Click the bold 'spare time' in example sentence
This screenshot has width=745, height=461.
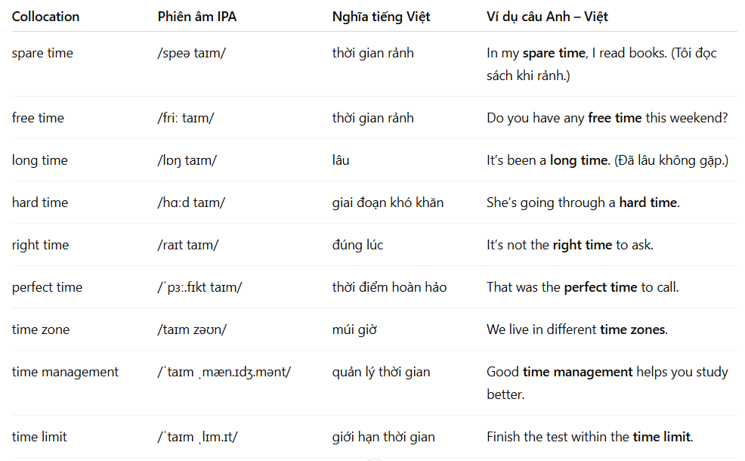[x=554, y=53]
